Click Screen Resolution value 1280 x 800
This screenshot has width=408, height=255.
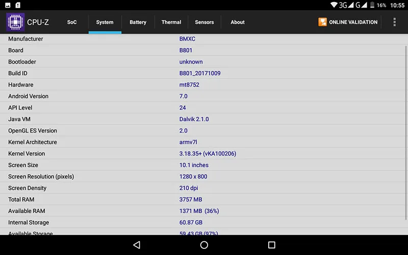pos(193,176)
